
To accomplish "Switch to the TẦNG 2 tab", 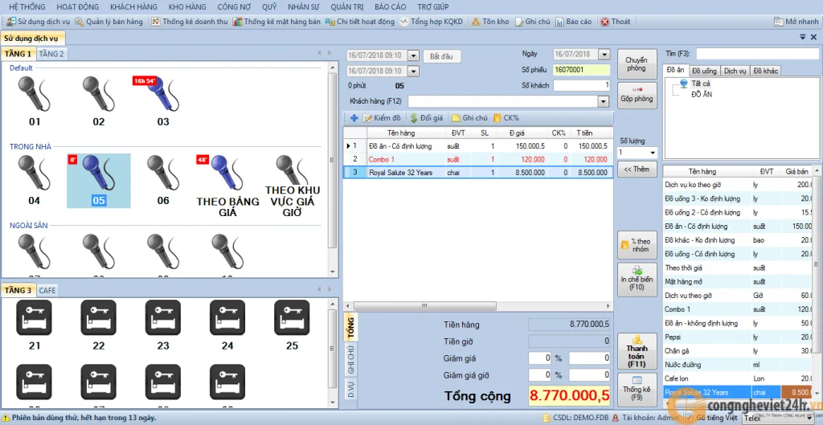I will click(x=51, y=54).
